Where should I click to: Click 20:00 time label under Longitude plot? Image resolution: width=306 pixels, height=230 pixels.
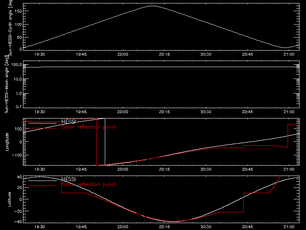[x=123, y=169]
